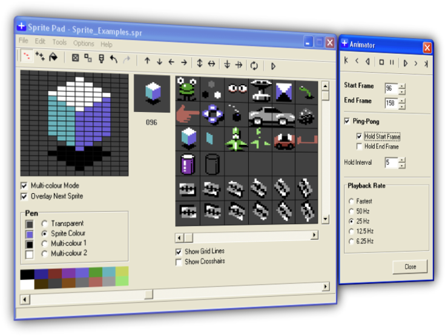Pause animation in Animator
The width and height of the screenshot is (445, 336).
(392, 62)
